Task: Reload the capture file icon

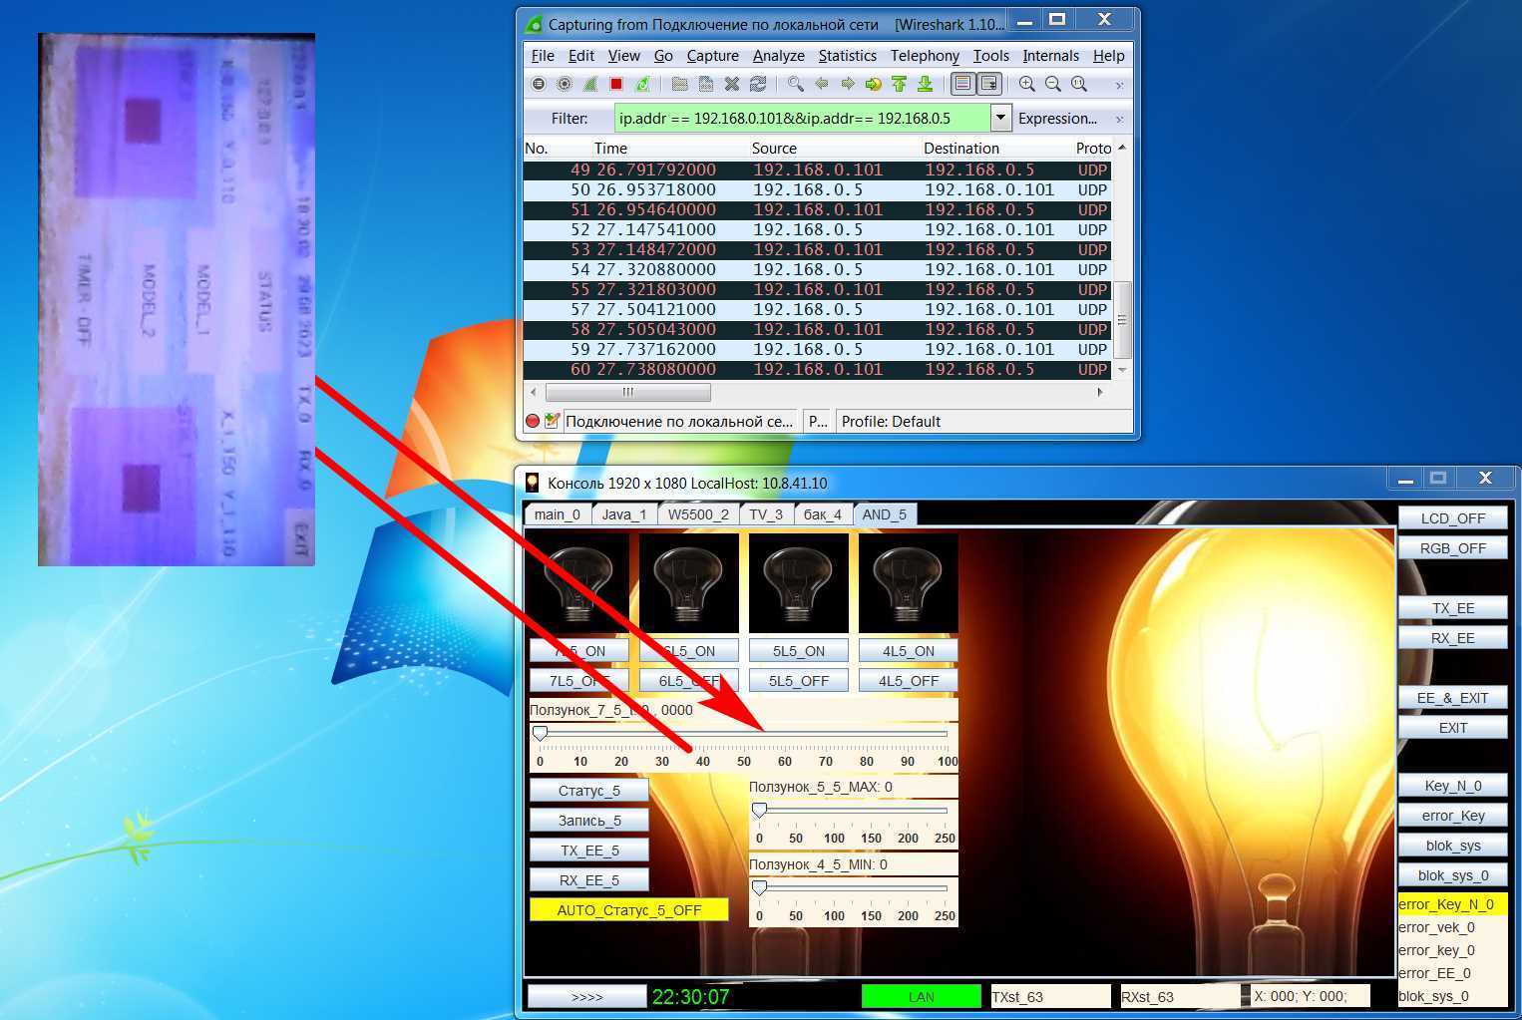Action: point(758,85)
